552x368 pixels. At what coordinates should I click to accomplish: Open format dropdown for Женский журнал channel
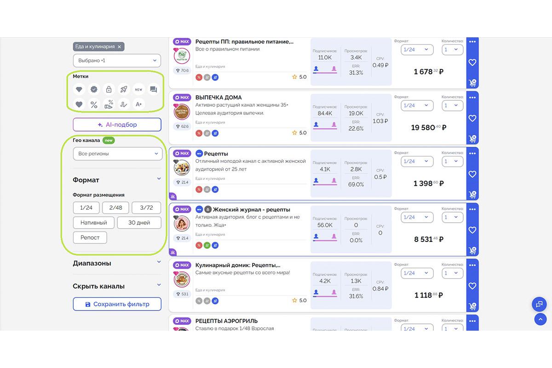click(416, 217)
